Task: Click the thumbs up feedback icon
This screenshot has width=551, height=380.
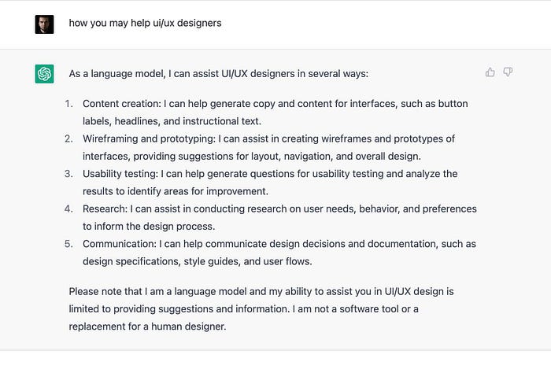Action: click(x=490, y=72)
